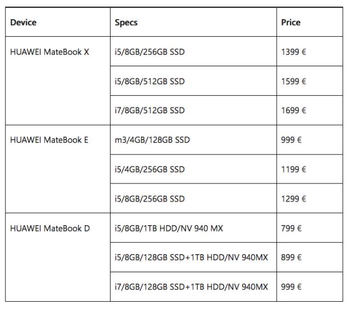Click the i5/8GB/512GB SSD specs cell
The image size is (355, 310).
[x=150, y=81]
